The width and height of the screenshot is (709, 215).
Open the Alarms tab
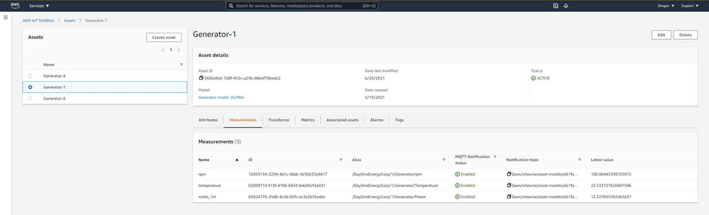pyautogui.click(x=377, y=120)
